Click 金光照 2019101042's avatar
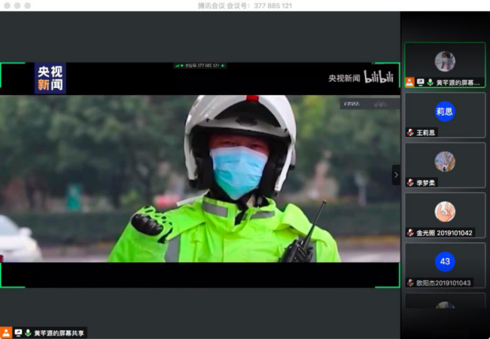The image size is (490, 339). click(445, 211)
